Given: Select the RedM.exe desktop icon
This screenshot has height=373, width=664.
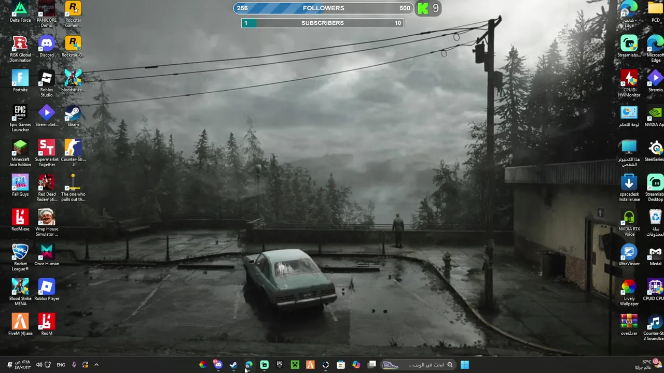Looking at the screenshot, I should pos(20,220).
